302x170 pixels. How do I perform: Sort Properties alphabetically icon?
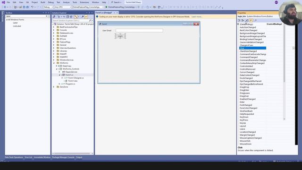tap(243, 20)
